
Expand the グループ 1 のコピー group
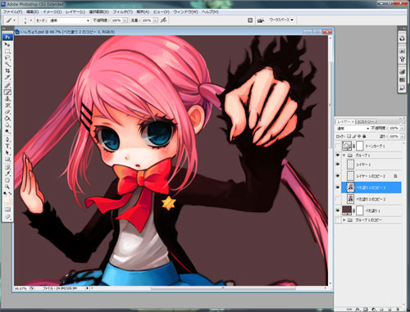(344, 219)
